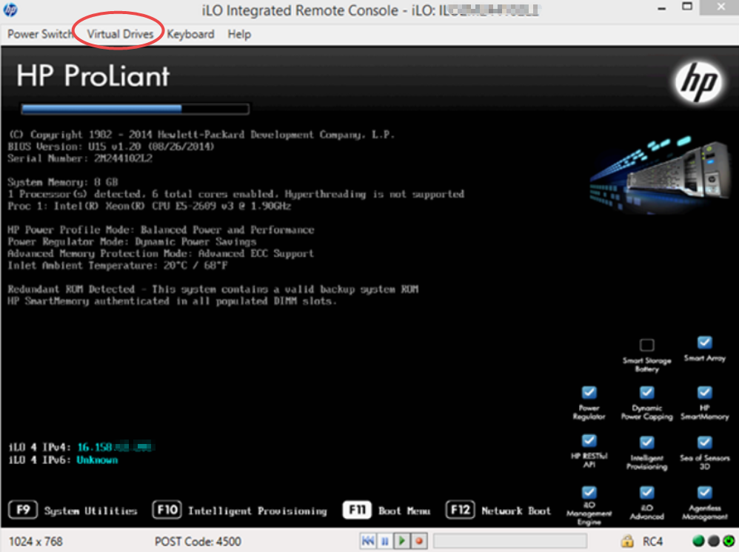Image resolution: width=739 pixels, height=552 pixels.
Task: Click the Power Regulator Mode line
Action: (x=132, y=242)
